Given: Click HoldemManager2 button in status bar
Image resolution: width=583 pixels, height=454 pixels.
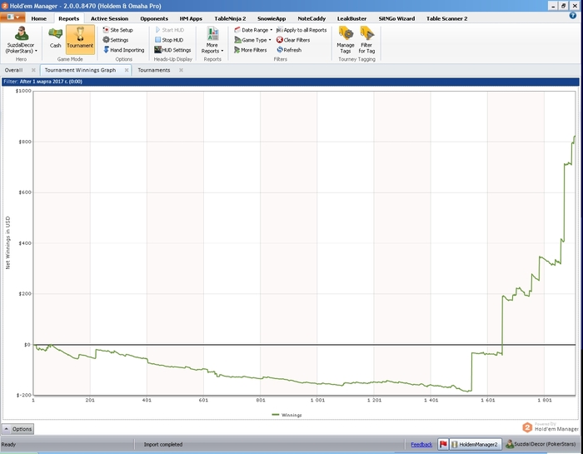Looking at the screenshot, I should click(x=474, y=444).
